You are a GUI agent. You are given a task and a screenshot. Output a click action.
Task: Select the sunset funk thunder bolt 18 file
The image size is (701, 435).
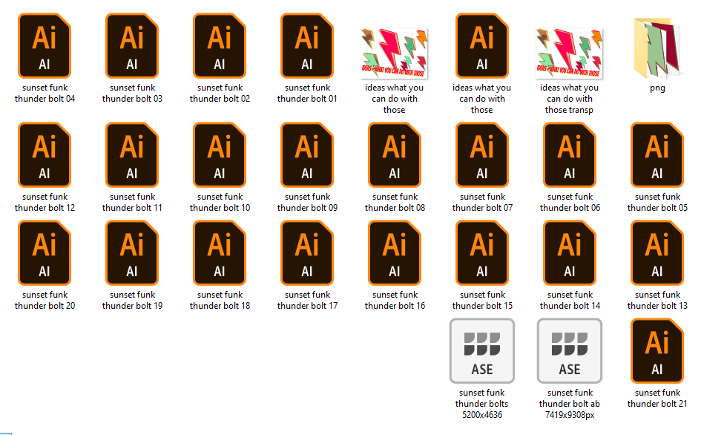tap(220, 253)
